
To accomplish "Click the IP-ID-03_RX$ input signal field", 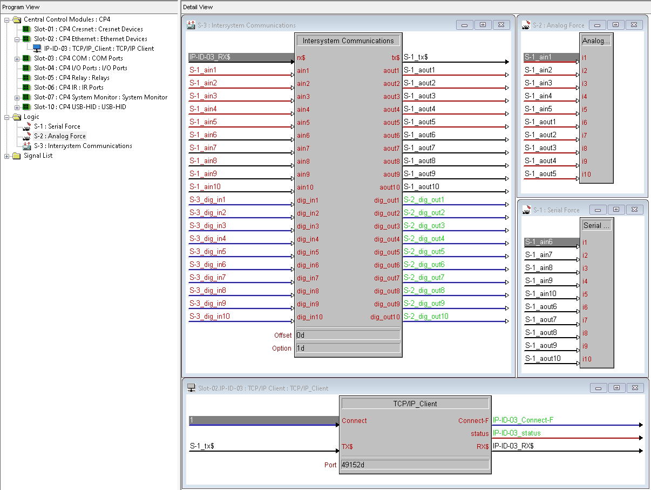I will [x=242, y=57].
